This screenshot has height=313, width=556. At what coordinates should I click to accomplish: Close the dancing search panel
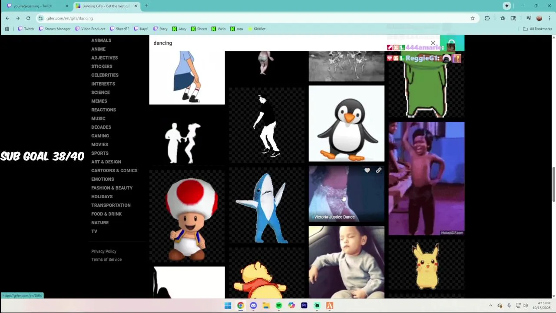[433, 43]
